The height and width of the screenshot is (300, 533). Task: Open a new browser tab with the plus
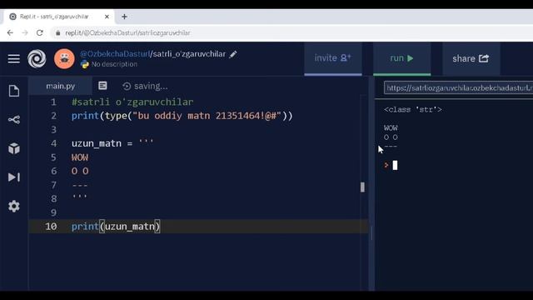[x=124, y=17]
